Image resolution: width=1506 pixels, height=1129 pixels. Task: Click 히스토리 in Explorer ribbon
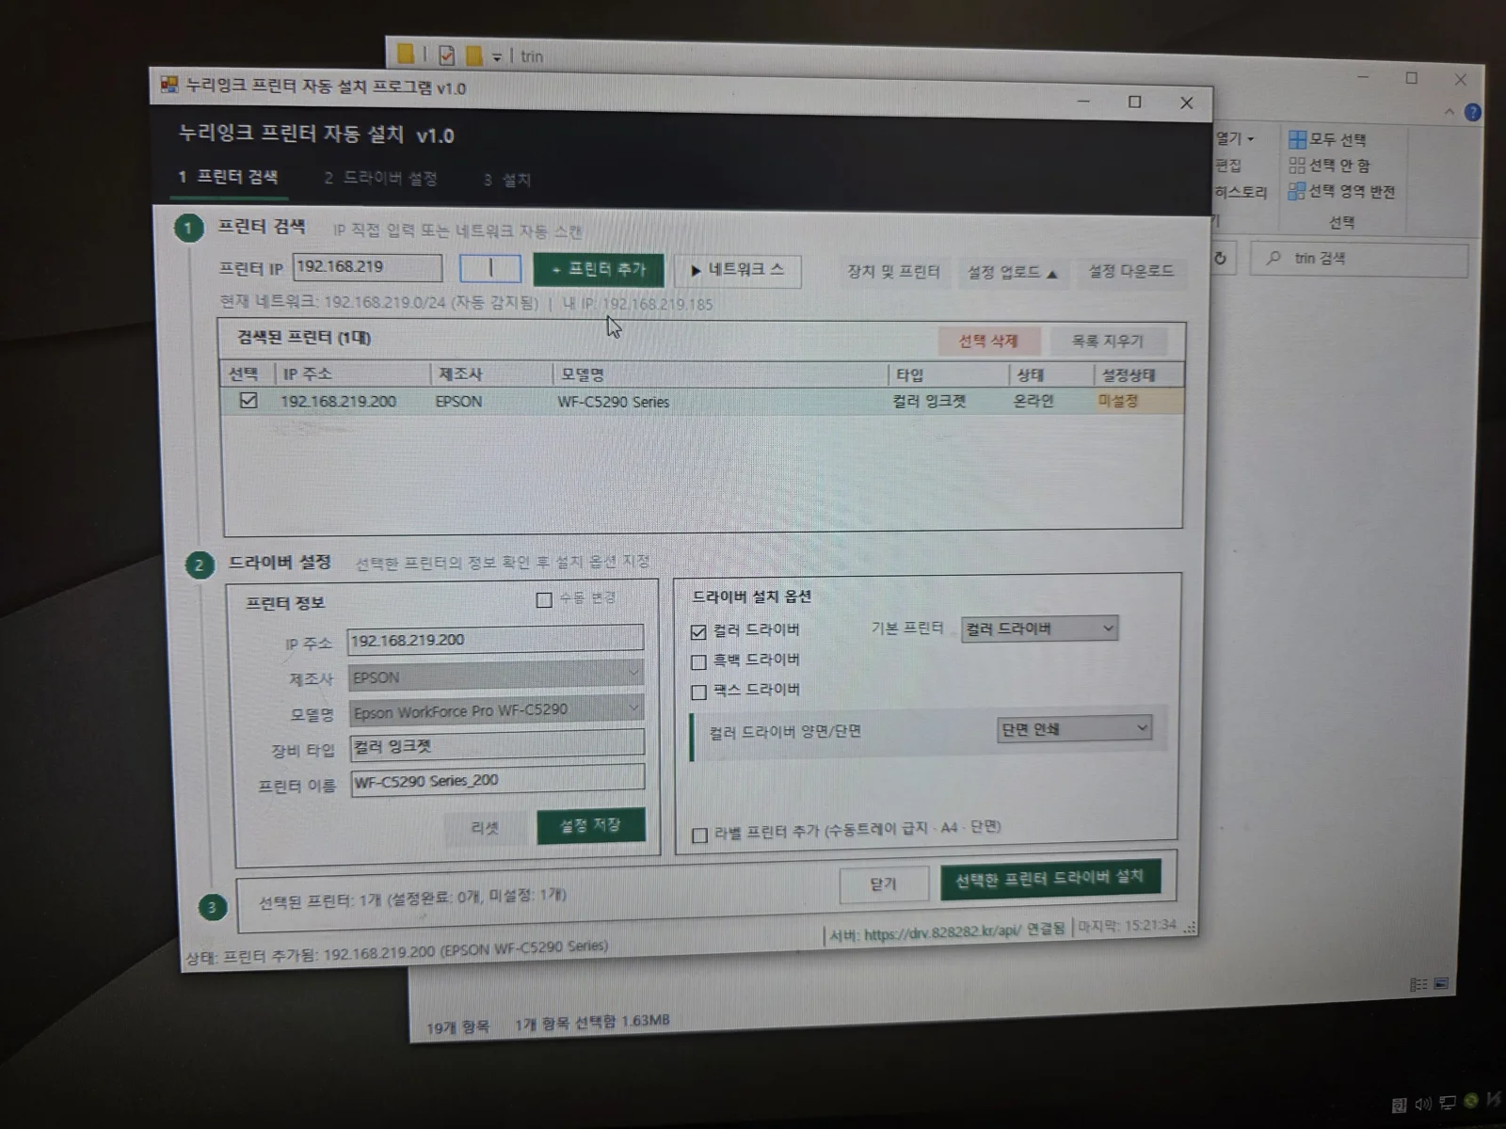tap(1241, 192)
